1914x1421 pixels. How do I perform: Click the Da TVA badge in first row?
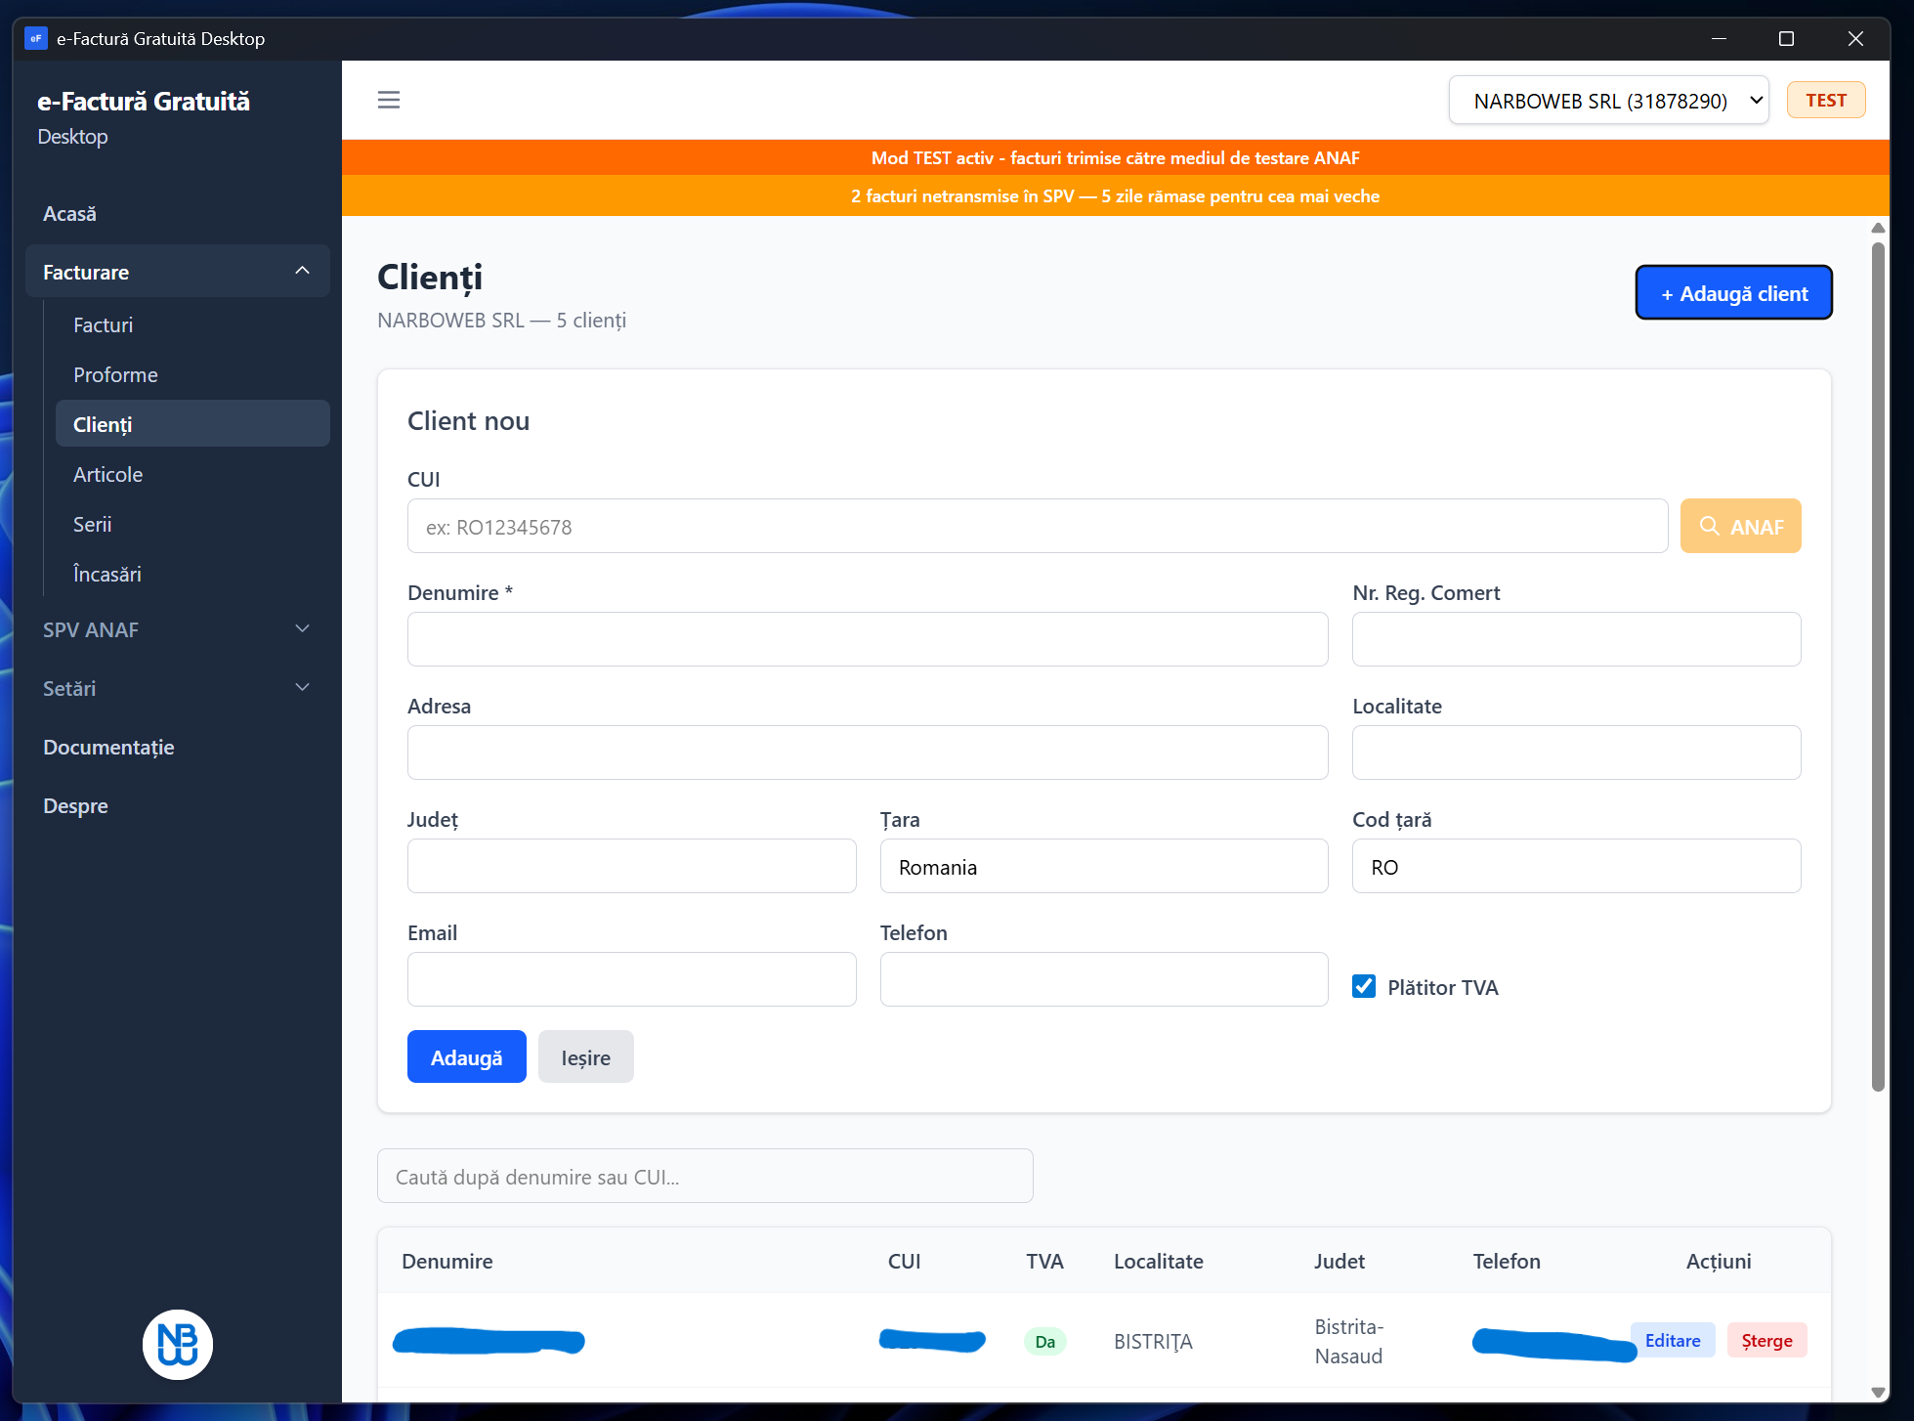tap(1044, 1342)
